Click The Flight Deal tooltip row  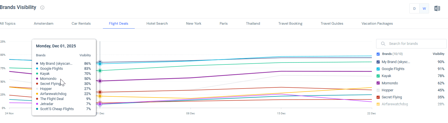(63, 99)
